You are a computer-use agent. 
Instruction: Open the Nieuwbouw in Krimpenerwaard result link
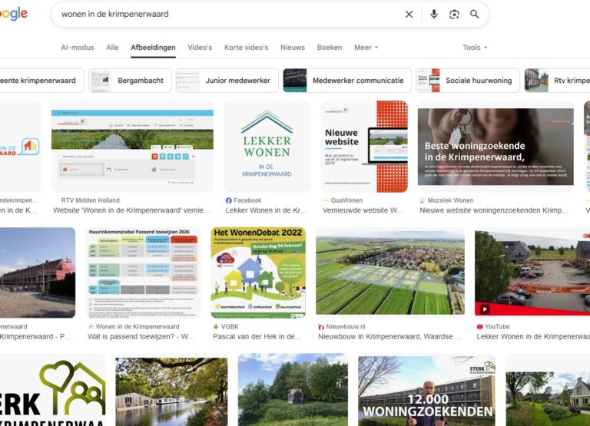coord(389,336)
